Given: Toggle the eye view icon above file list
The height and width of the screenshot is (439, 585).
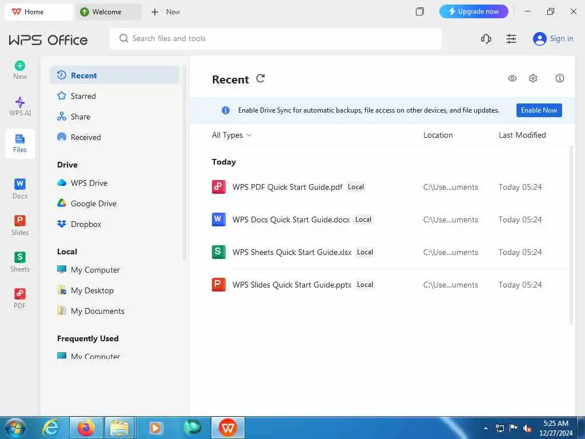Looking at the screenshot, I should 512,78.
